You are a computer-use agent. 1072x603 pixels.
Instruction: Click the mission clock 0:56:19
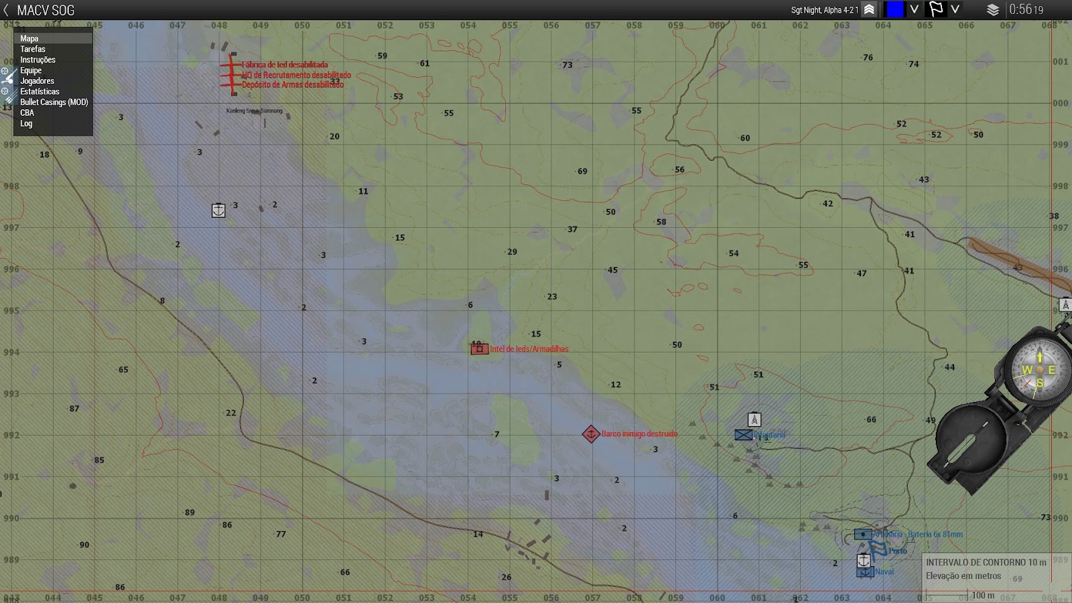pyautogui.click(x=1026, y=10)
